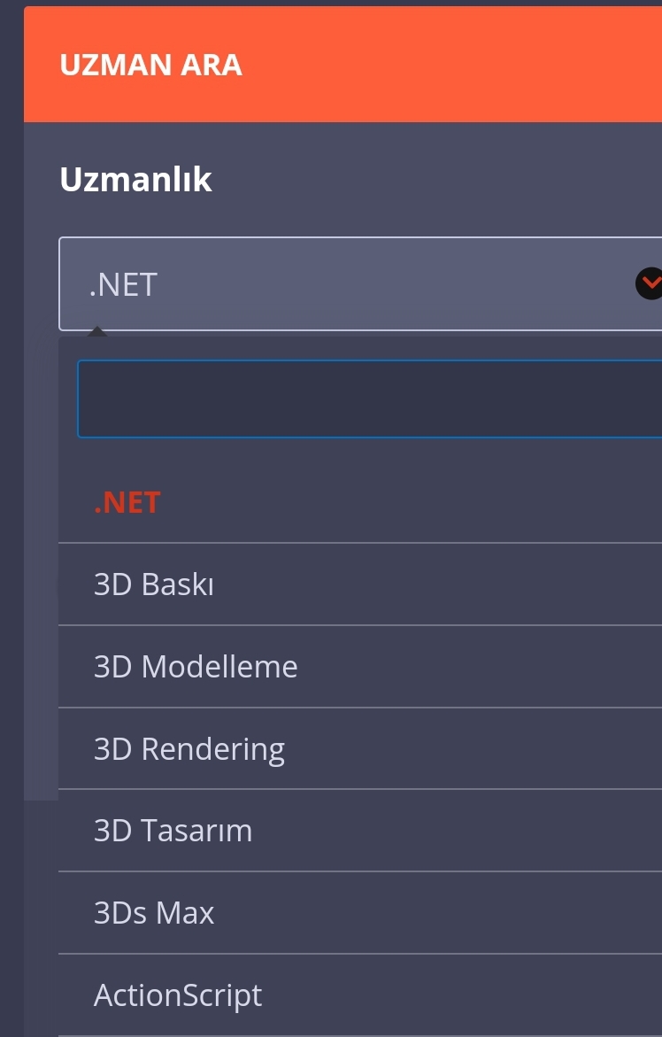Collapse the expertise dropdown via round arrow button

click(x=650, y=283)
